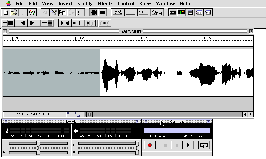
Task: Click the horizontal zoom slider triangle
Action: (x=78, y=115)
